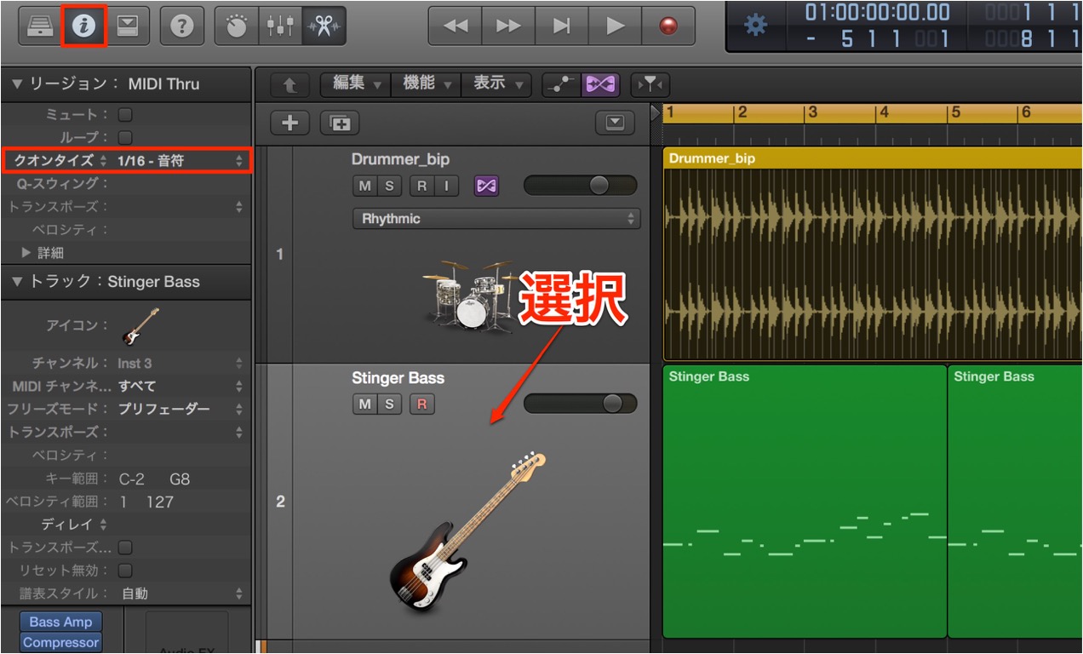Expand the 詳細 disclosure triangle
The image size is (1083, 654).
point(26,253)
